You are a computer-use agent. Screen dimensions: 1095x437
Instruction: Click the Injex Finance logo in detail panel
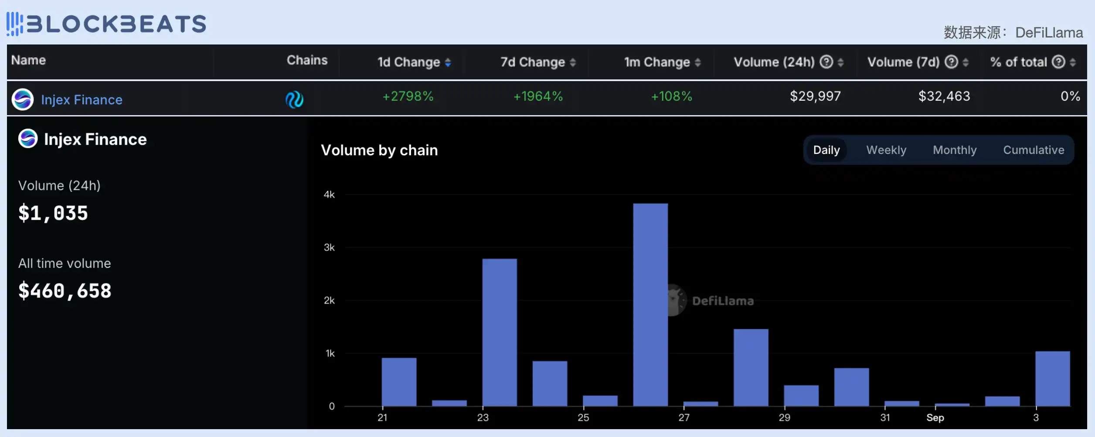click(x=28, y=139)
